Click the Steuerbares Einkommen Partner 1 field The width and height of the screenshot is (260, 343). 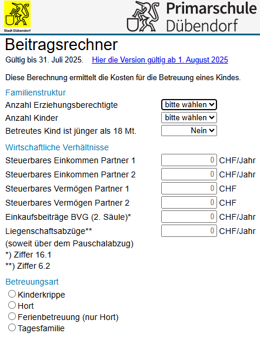[x=189, y=160]
